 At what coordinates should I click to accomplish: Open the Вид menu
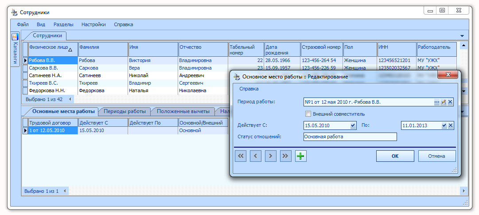click(41, 24)
